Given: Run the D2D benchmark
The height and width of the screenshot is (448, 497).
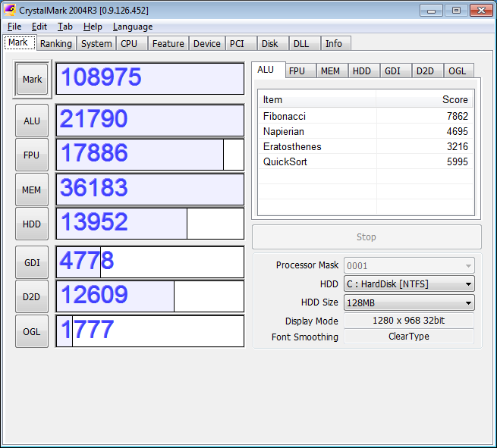Looking at the screenshot, I should click(x=32, y=296).
